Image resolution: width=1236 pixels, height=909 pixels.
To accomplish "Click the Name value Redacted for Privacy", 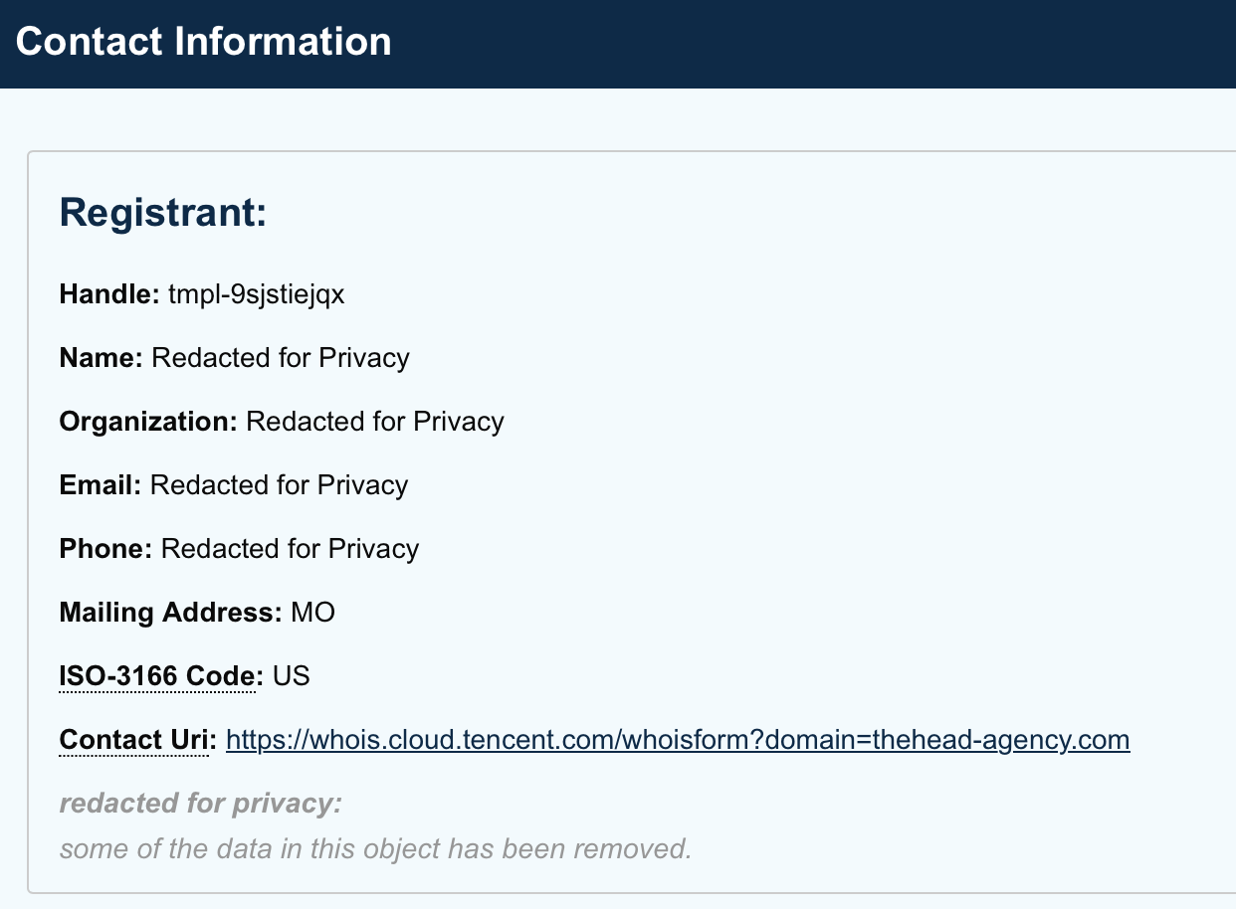I will [281, 358].
